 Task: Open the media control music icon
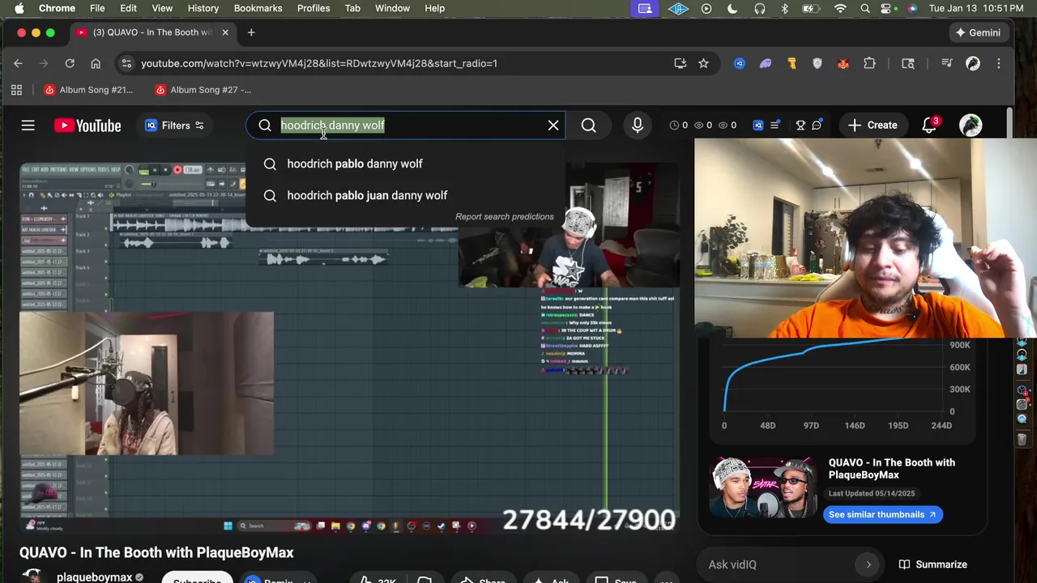[x=947, y=63]
